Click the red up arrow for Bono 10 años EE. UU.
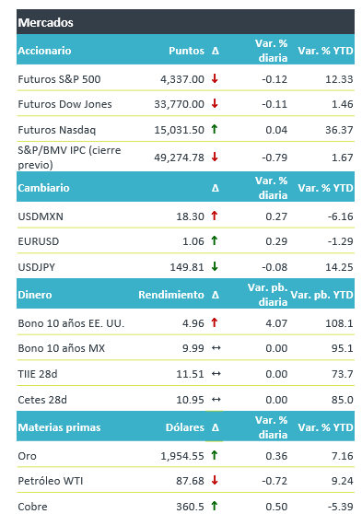 pyautogui.click(x=215, y=322)
